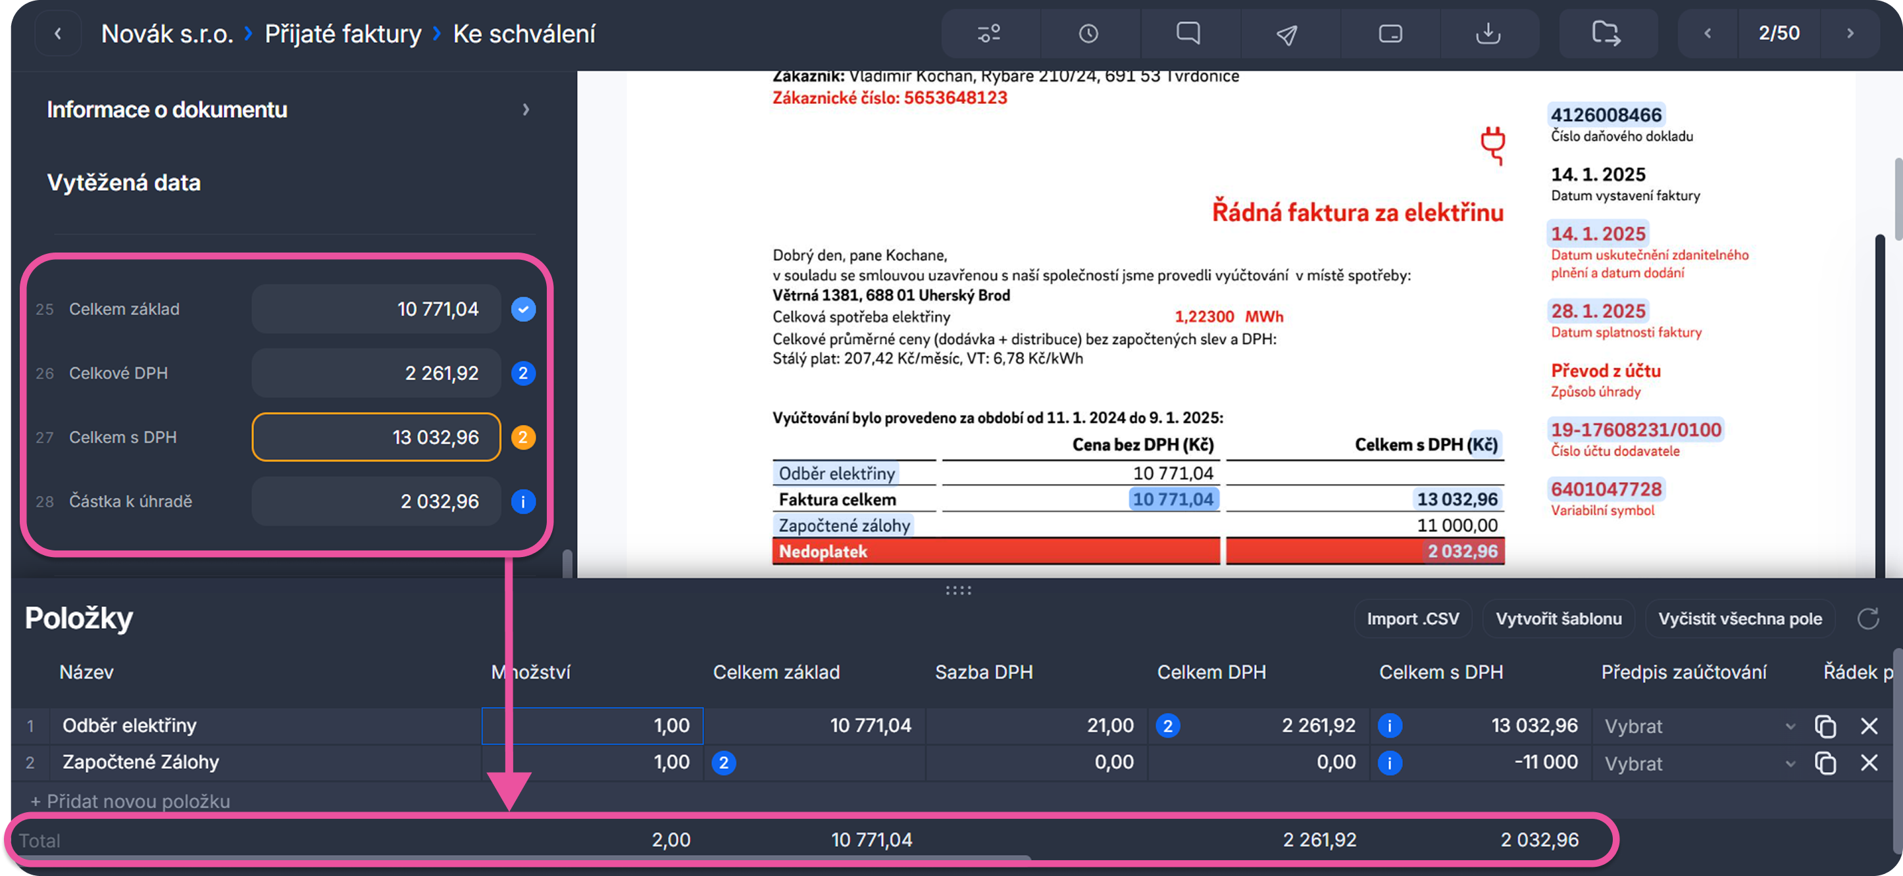This screenshot has height=876, width=1903.
Task: Click Vytvořit šablonu button
Action: tap(1558, 618)
